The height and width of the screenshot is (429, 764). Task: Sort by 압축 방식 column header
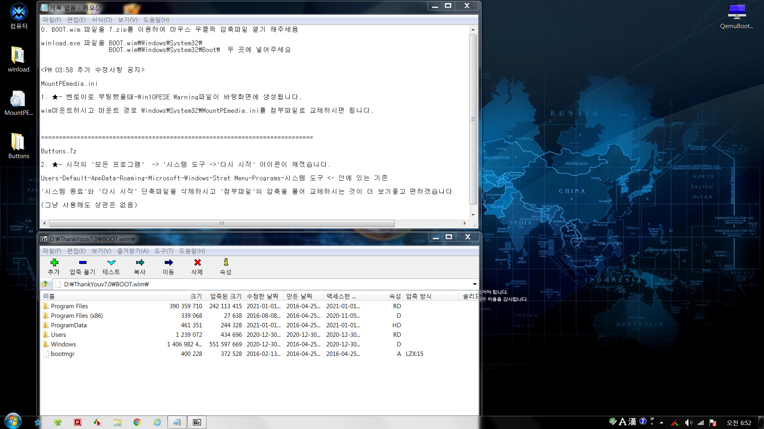pos(423,296)
